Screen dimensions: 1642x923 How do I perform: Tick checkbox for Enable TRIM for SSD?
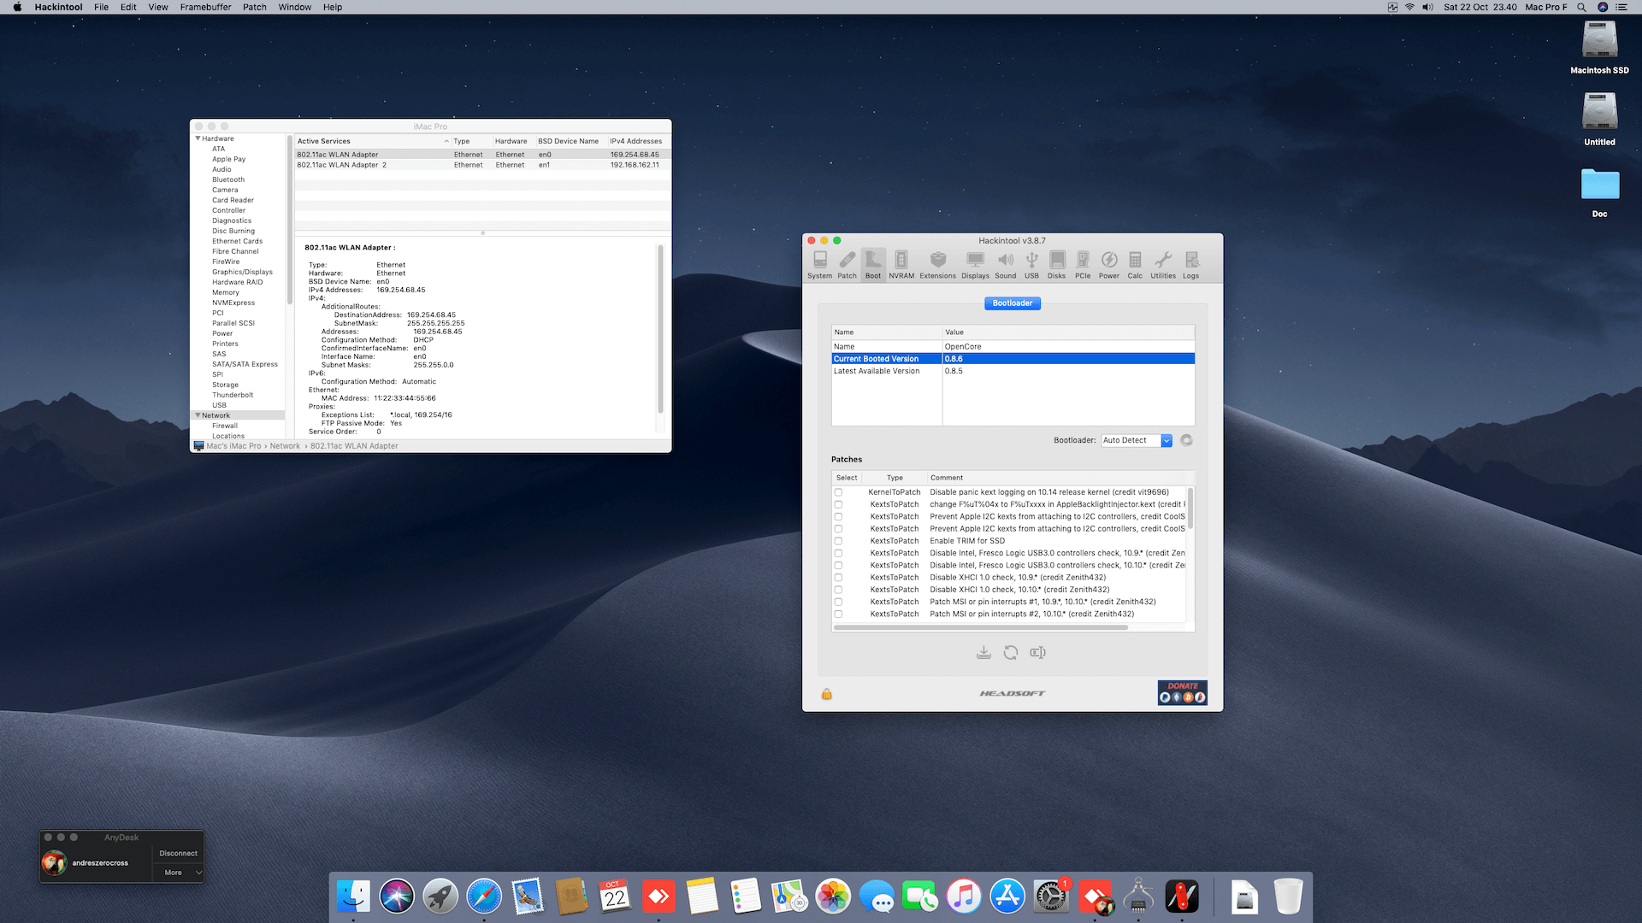tap(838, 541)
